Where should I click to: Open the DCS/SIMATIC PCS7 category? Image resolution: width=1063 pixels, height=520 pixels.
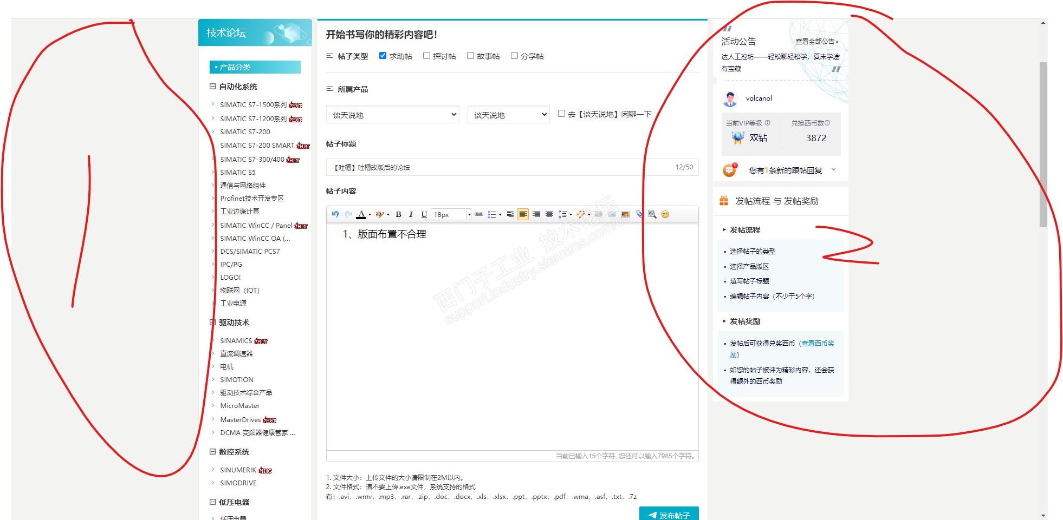coord(250,251)
